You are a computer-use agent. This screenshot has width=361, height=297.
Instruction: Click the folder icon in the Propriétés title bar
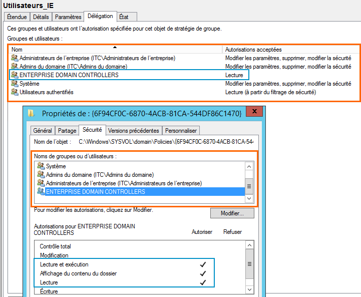pos(31,113)
